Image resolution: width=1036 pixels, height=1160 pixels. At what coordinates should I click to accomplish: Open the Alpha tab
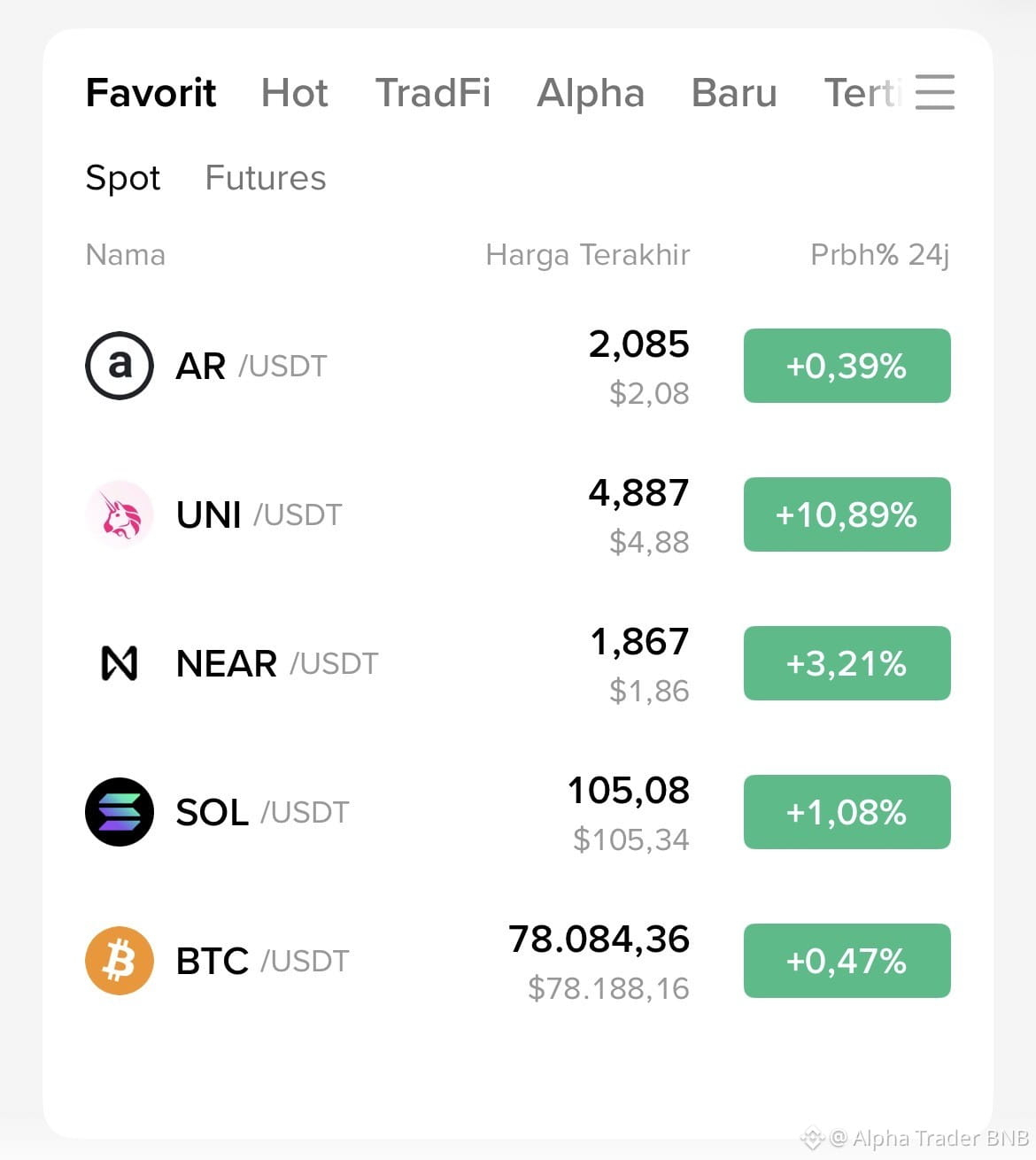click(591, 93)
